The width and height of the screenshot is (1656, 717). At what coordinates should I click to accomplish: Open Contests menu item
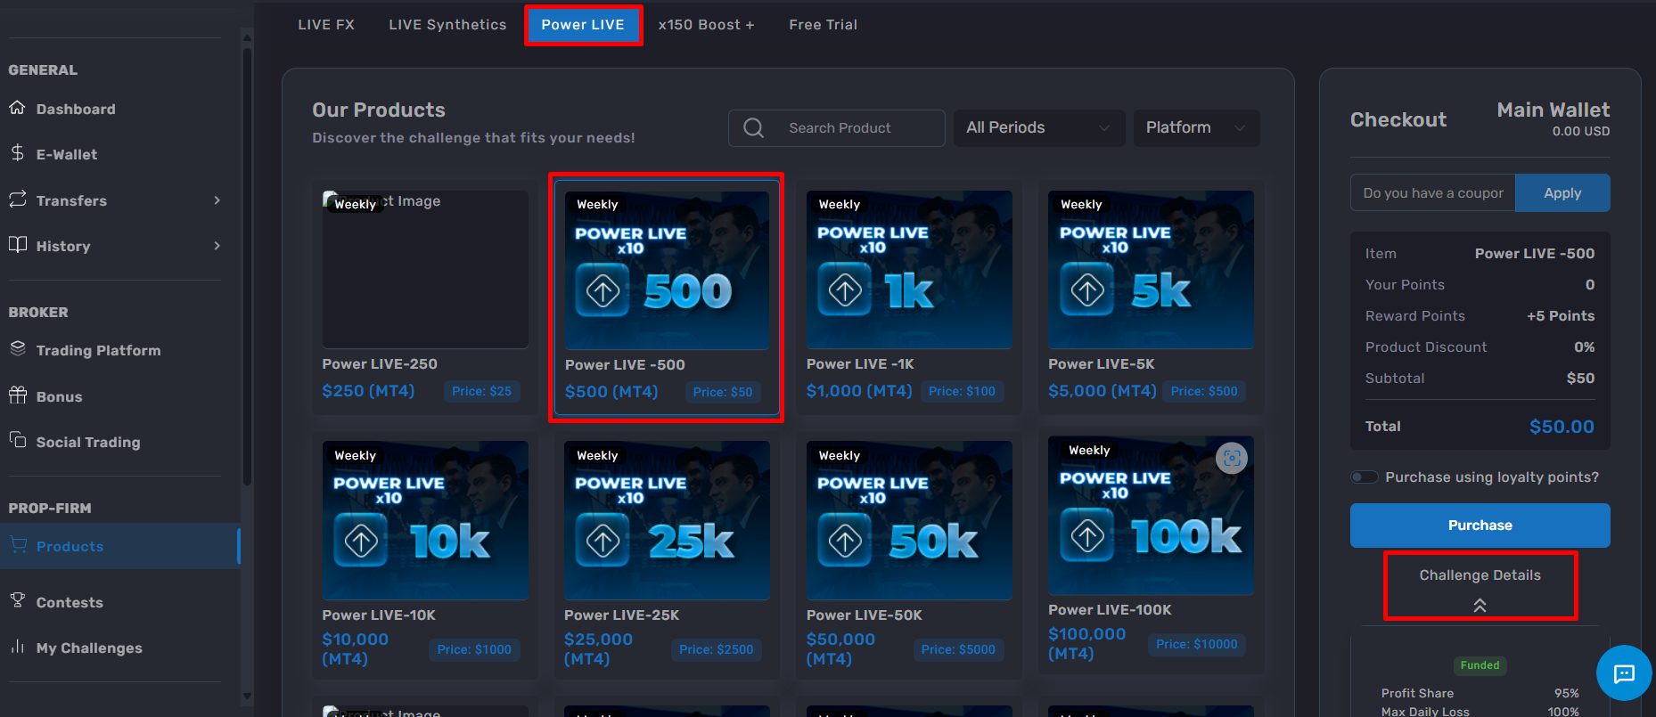point(70,602)
